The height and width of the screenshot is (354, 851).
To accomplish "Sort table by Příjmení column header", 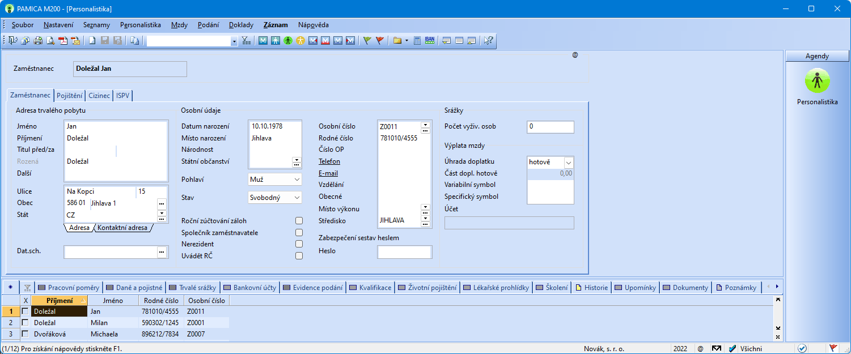I will pos(59,300).
